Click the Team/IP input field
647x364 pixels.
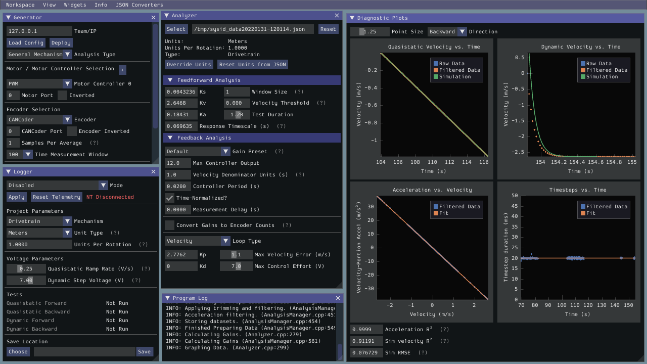39,31
